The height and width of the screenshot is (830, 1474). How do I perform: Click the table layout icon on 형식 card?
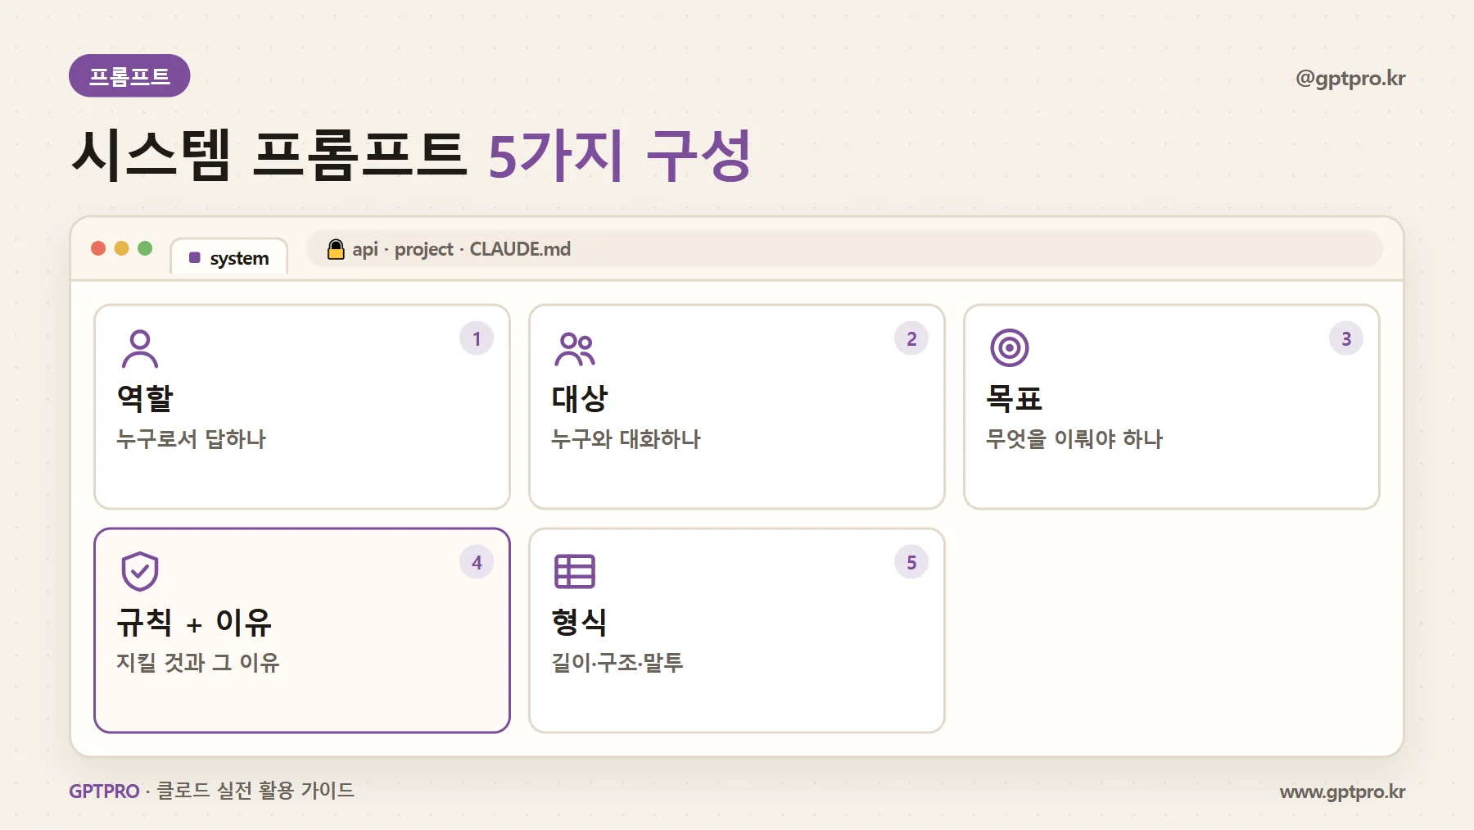[x=575, y=571]
